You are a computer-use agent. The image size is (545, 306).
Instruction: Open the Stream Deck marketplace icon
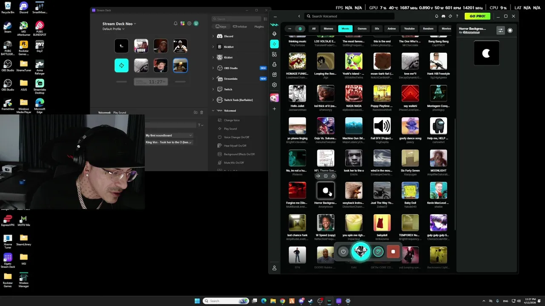[x=182, y=23]
